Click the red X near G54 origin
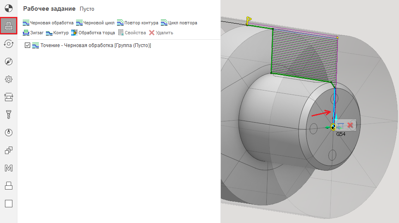Screen dimensions: 399x223 click(350, 125)
